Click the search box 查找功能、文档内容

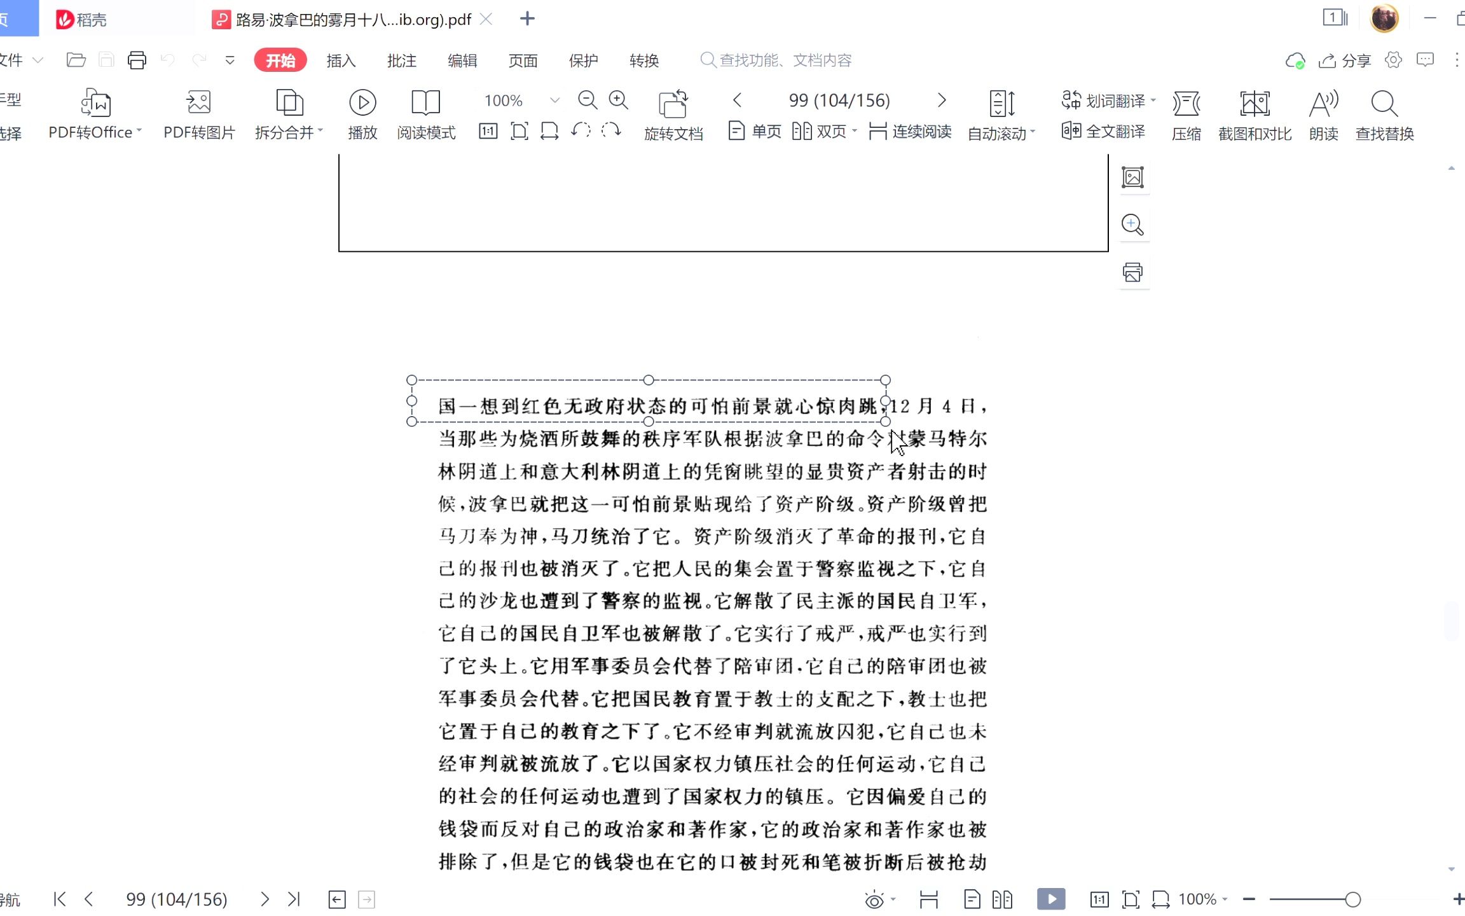(x=776, y=60)
